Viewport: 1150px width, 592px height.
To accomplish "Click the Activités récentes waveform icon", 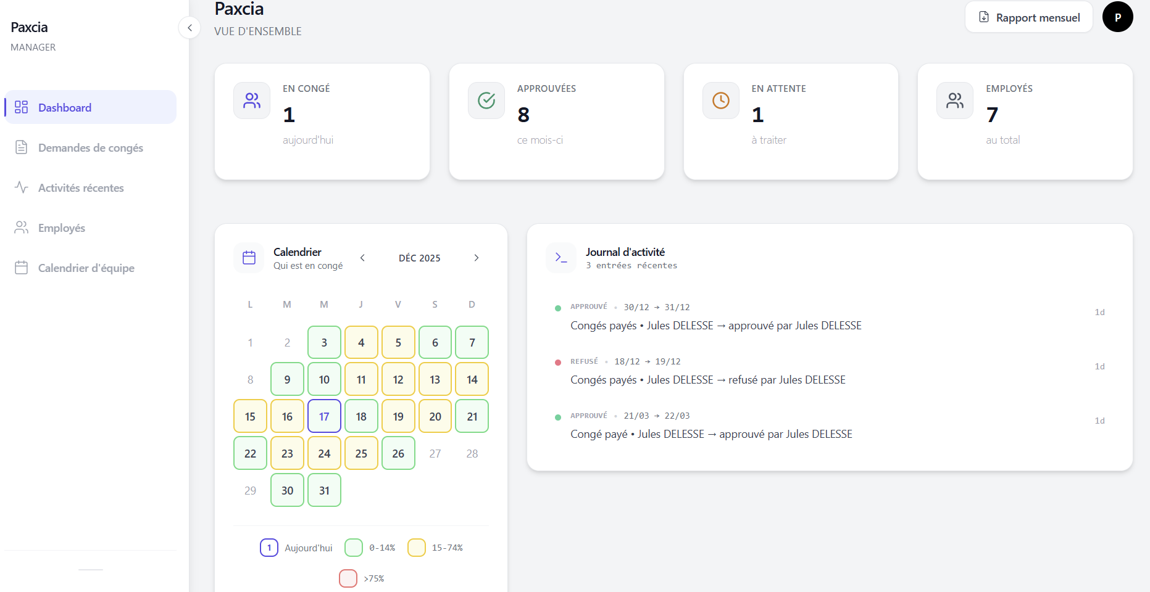I will tap(22, 187).
